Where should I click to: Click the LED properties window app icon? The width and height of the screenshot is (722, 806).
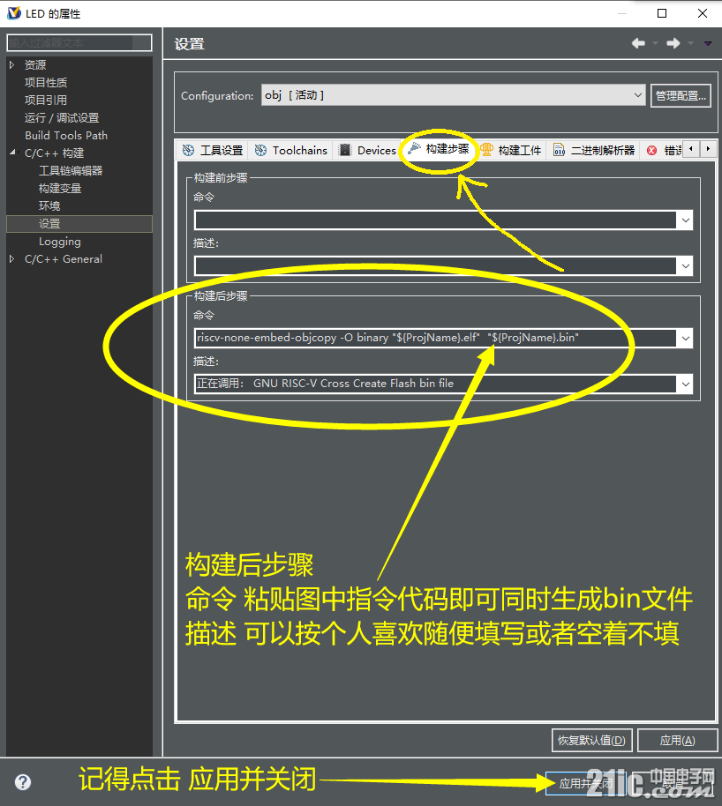pos(14,13)
